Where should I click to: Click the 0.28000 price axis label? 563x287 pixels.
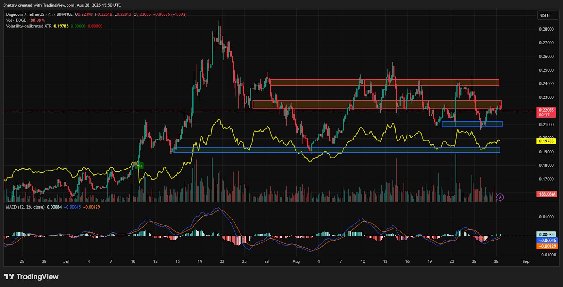pos(546,29)
